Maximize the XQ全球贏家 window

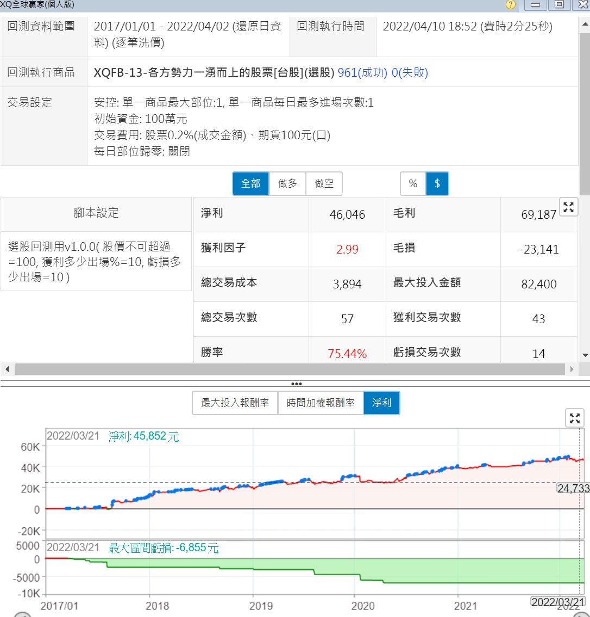click(x=558, y=5)
